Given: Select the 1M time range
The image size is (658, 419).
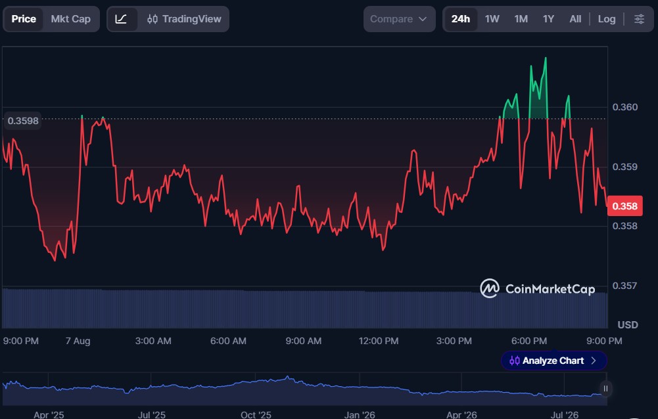Looking at the screenshot, I should (521, 19).
